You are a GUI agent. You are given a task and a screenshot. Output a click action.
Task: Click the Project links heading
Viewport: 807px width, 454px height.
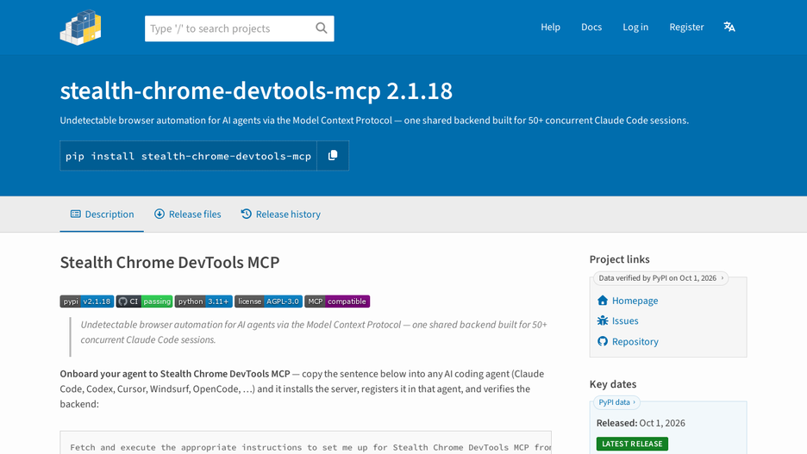point(619,259)
